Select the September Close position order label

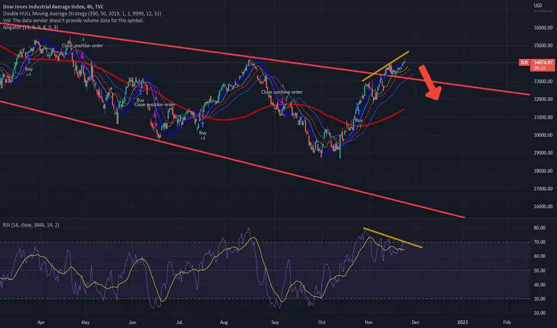pos(281,92)
